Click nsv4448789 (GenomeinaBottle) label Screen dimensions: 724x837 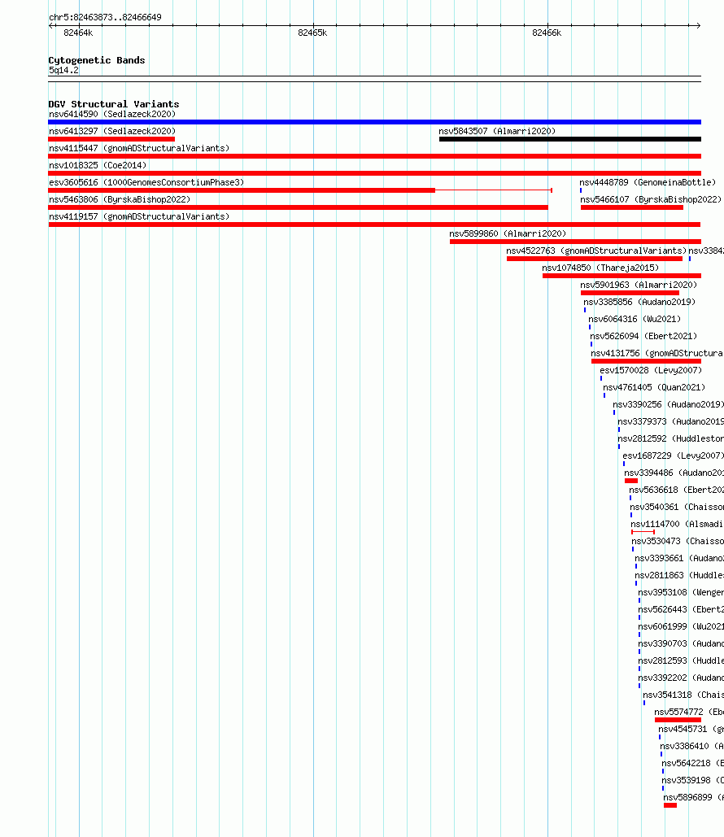(x=648, y=182)
